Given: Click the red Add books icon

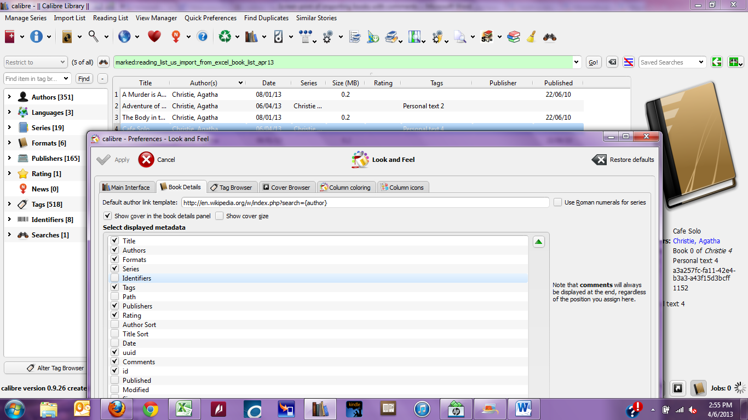Looking at the screenshot, I should coord(10,37).
